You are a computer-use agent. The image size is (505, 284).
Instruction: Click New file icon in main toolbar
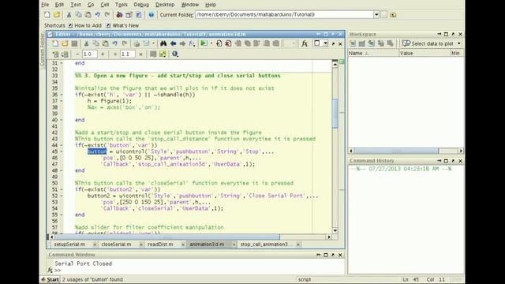47,14
